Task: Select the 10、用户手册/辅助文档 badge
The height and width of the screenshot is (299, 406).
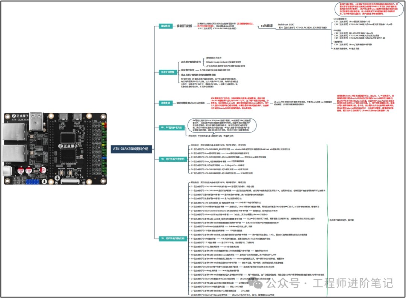Action: [173, 239]
